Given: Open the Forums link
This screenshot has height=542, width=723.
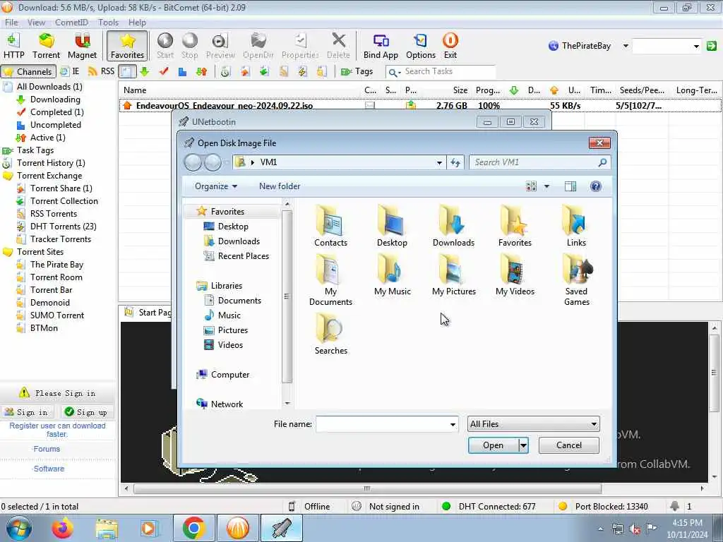Looking at the screenshot, I should (47, 449).
